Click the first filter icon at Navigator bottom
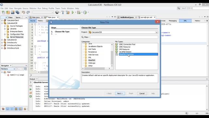The width and height of the screenshot is (209, 118). pos(3,109)
